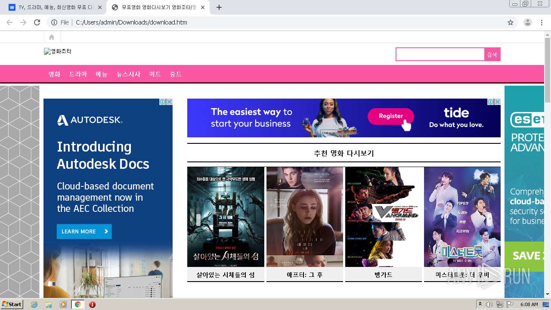Screen dimensions: 551x310
Task: Open the 살아있는 시체들의 섬 poster
Action: point(226,217)
